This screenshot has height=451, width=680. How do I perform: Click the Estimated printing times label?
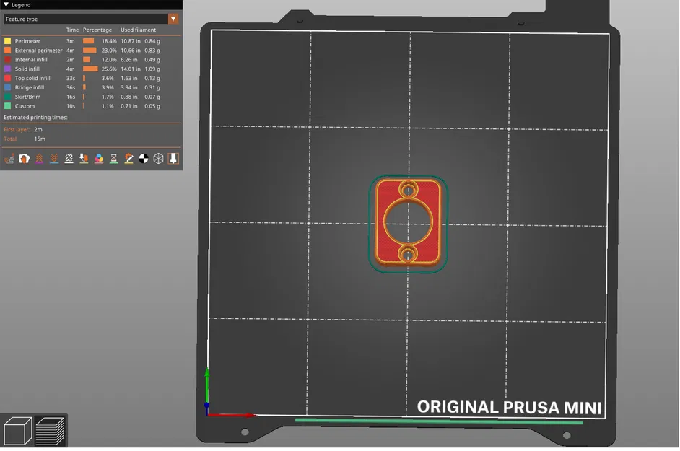tap(35, 118)
